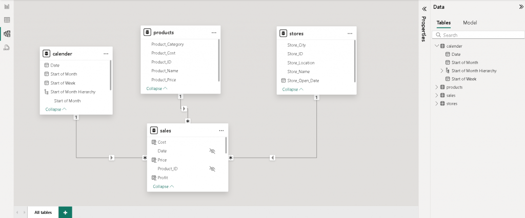Image resolution: width=525 pixels, height=218 pixels.
Task: Select the All tables tab
Action: (x=43, y=212)
